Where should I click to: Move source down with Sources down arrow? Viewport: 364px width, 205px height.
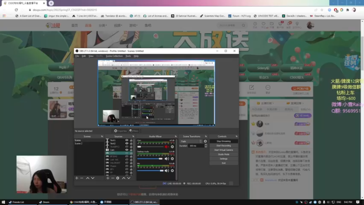point(129,178)
